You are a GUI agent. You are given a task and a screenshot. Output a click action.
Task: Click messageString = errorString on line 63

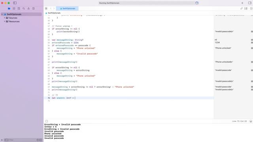(73, 70)
